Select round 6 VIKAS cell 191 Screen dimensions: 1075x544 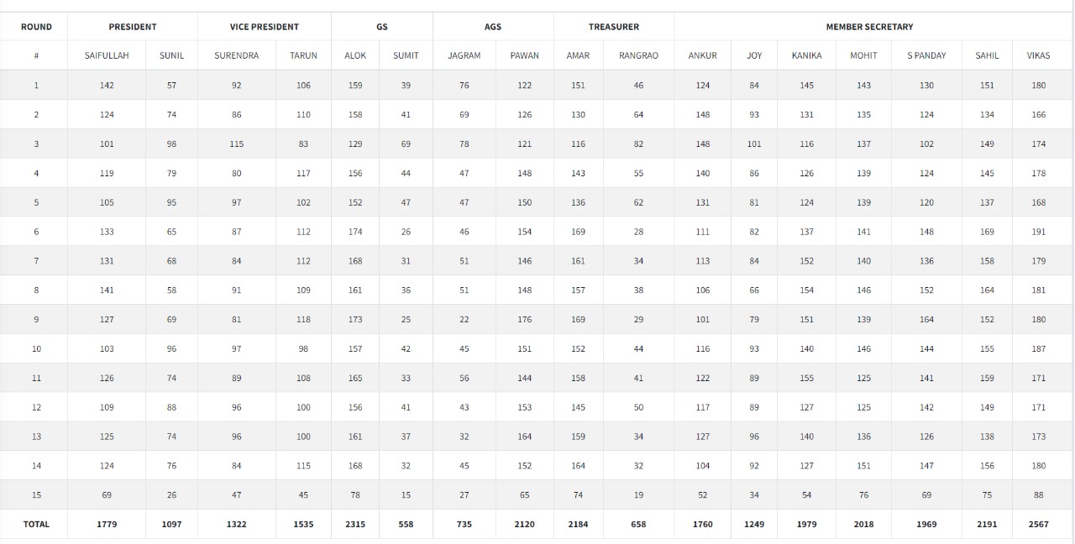[1038, 232]
